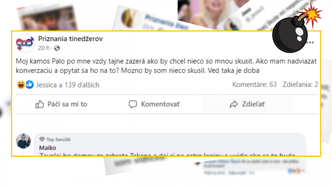Image resolution: width=332 pixels, height=187 pixels.
Task: Like the post with Páči sa mi to
Action: 61,104
